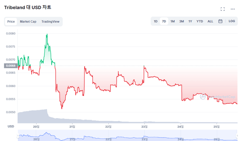Click the volume histogram peak on the 20th

(x=46, y=109)
